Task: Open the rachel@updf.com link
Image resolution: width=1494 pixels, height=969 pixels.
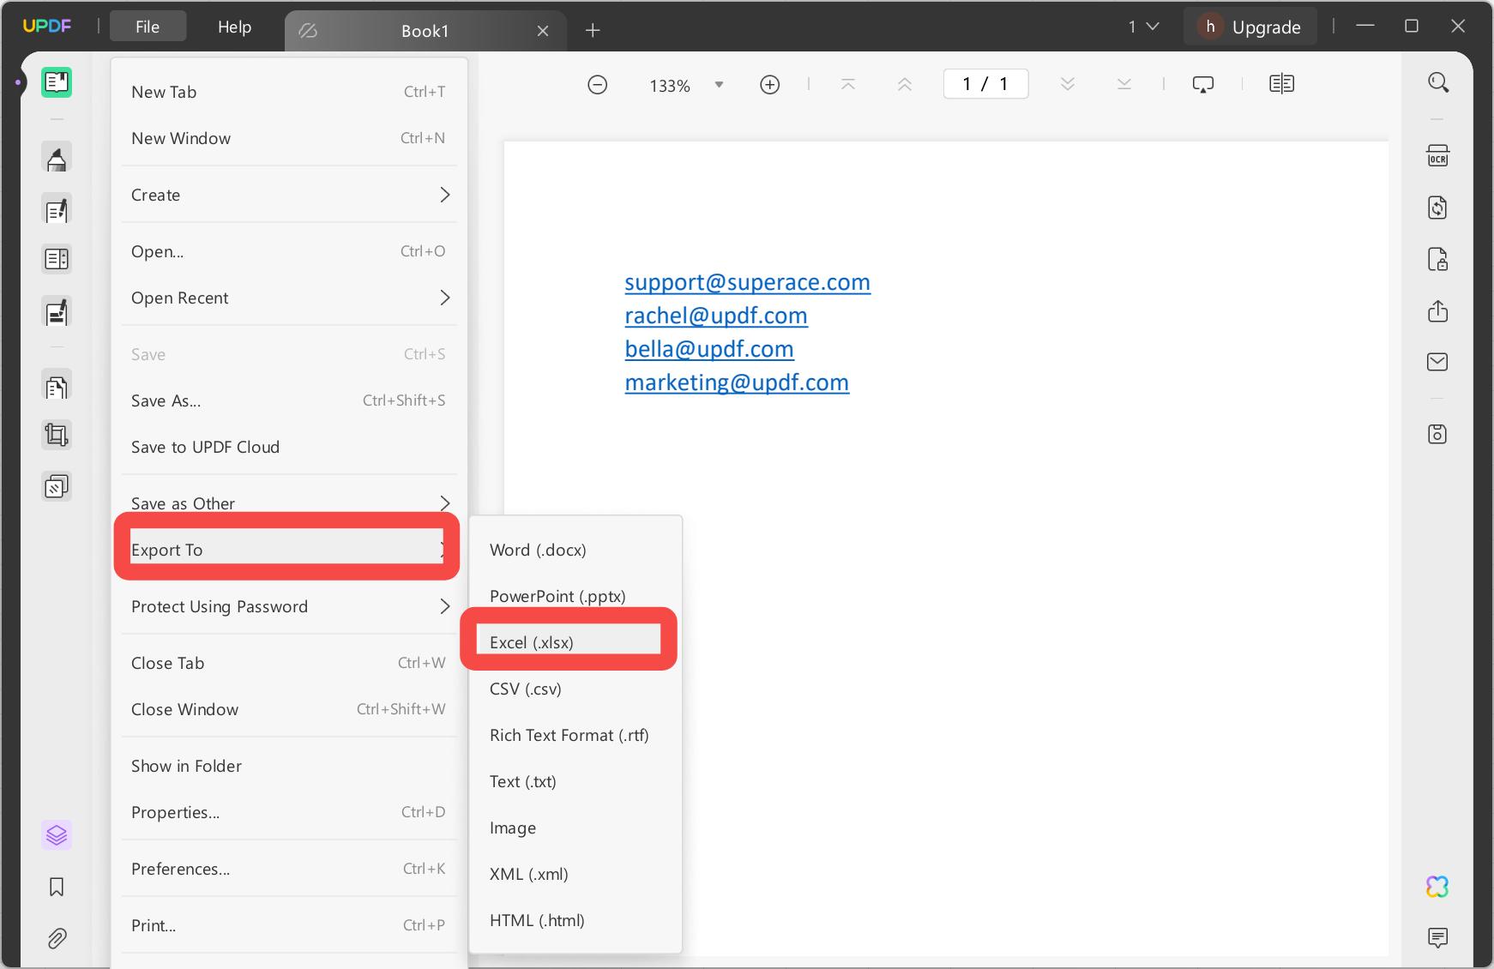Action: click(715, 316)
